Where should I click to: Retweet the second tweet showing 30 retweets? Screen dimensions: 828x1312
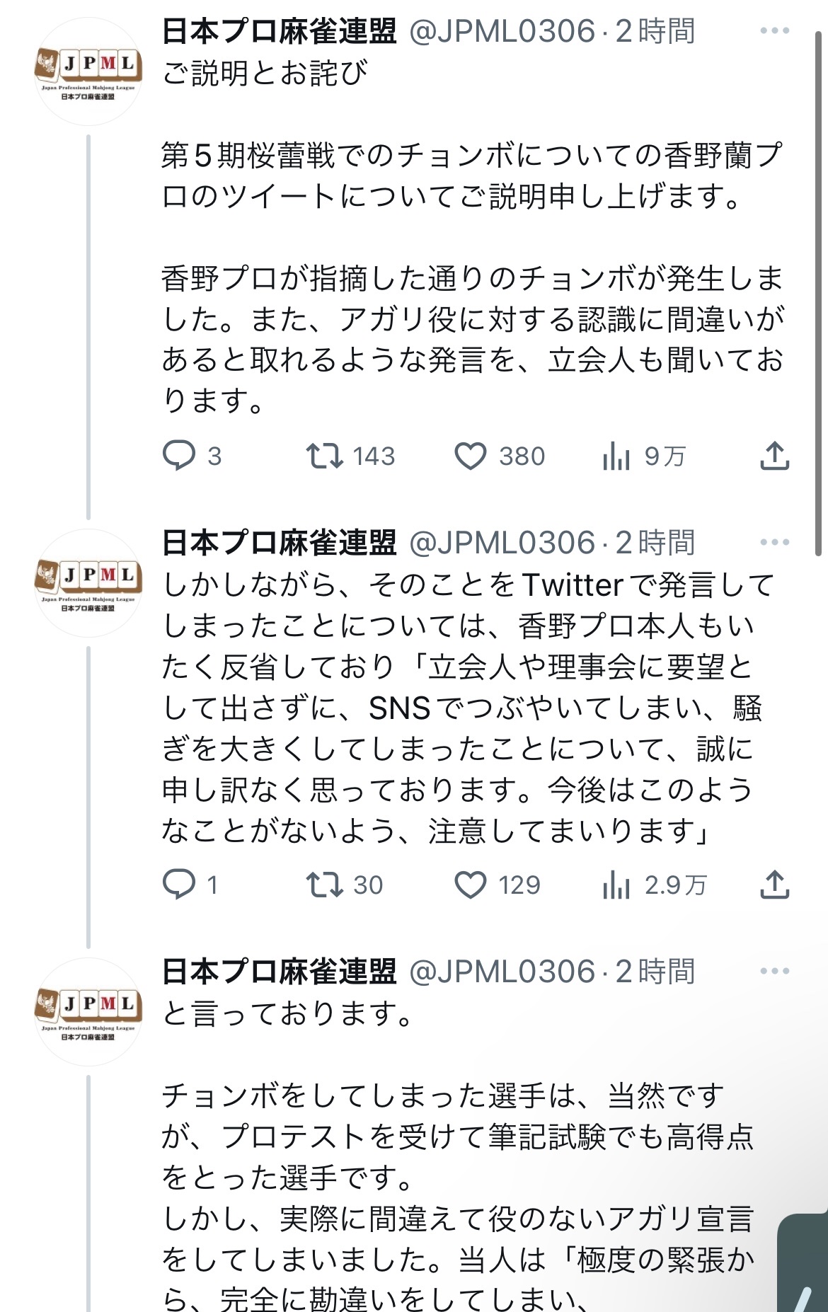(324, 885)
